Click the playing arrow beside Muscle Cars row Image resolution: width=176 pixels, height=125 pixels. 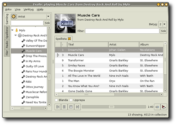[x=58, y=55]
